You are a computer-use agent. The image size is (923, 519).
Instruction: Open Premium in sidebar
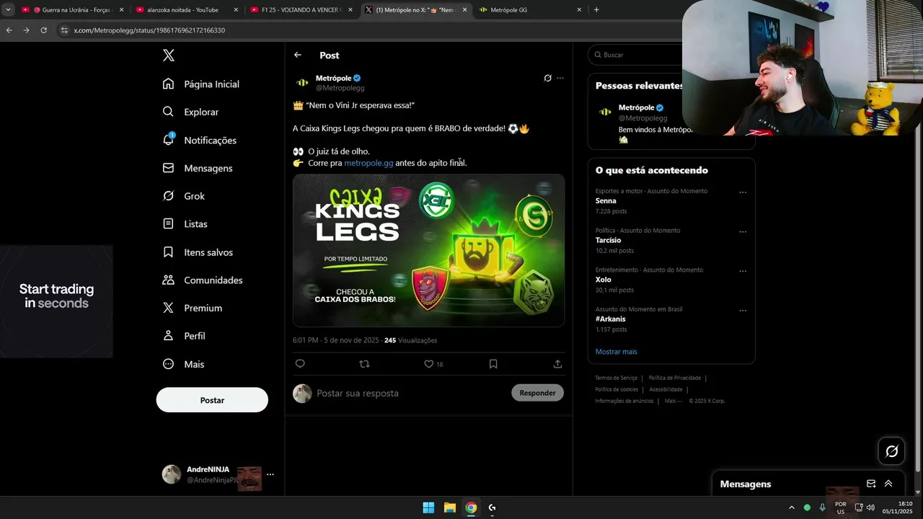(193, 308)
